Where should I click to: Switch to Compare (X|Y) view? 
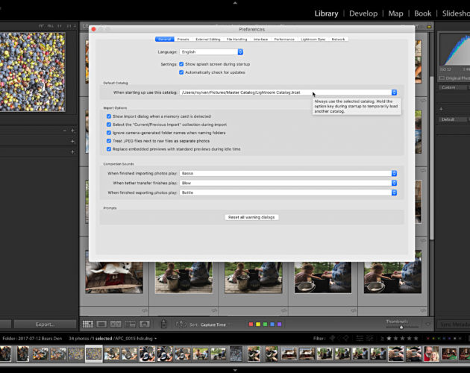coord(116,324)
